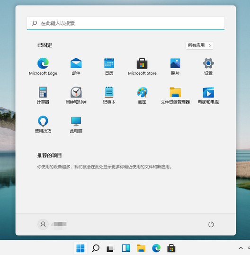Open the 计算器 calculator app
The width and height of the screenshot is (250, 255).
click(43, 95)
